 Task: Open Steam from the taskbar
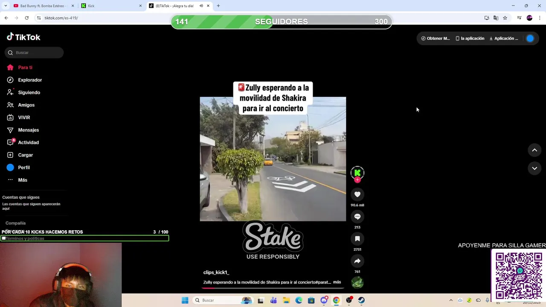pyautogui.click(x=361, y=300)
